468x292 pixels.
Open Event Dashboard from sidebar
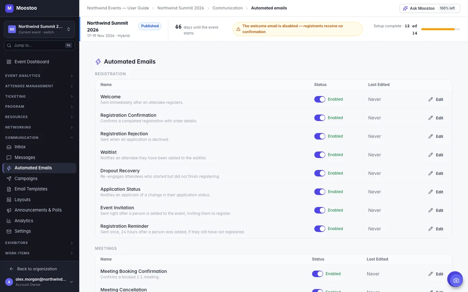coord(39,62)
